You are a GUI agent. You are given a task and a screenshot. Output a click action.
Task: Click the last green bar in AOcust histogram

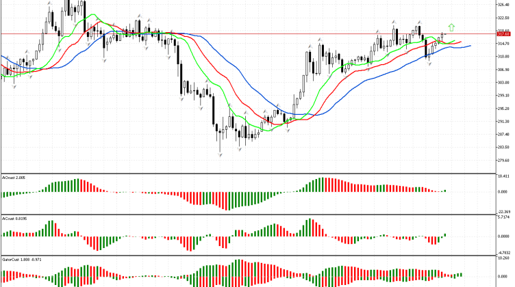(x=444, y=191)
